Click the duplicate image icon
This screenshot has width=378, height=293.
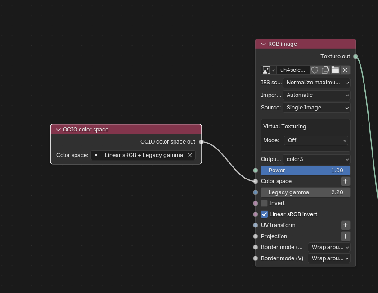325,70
